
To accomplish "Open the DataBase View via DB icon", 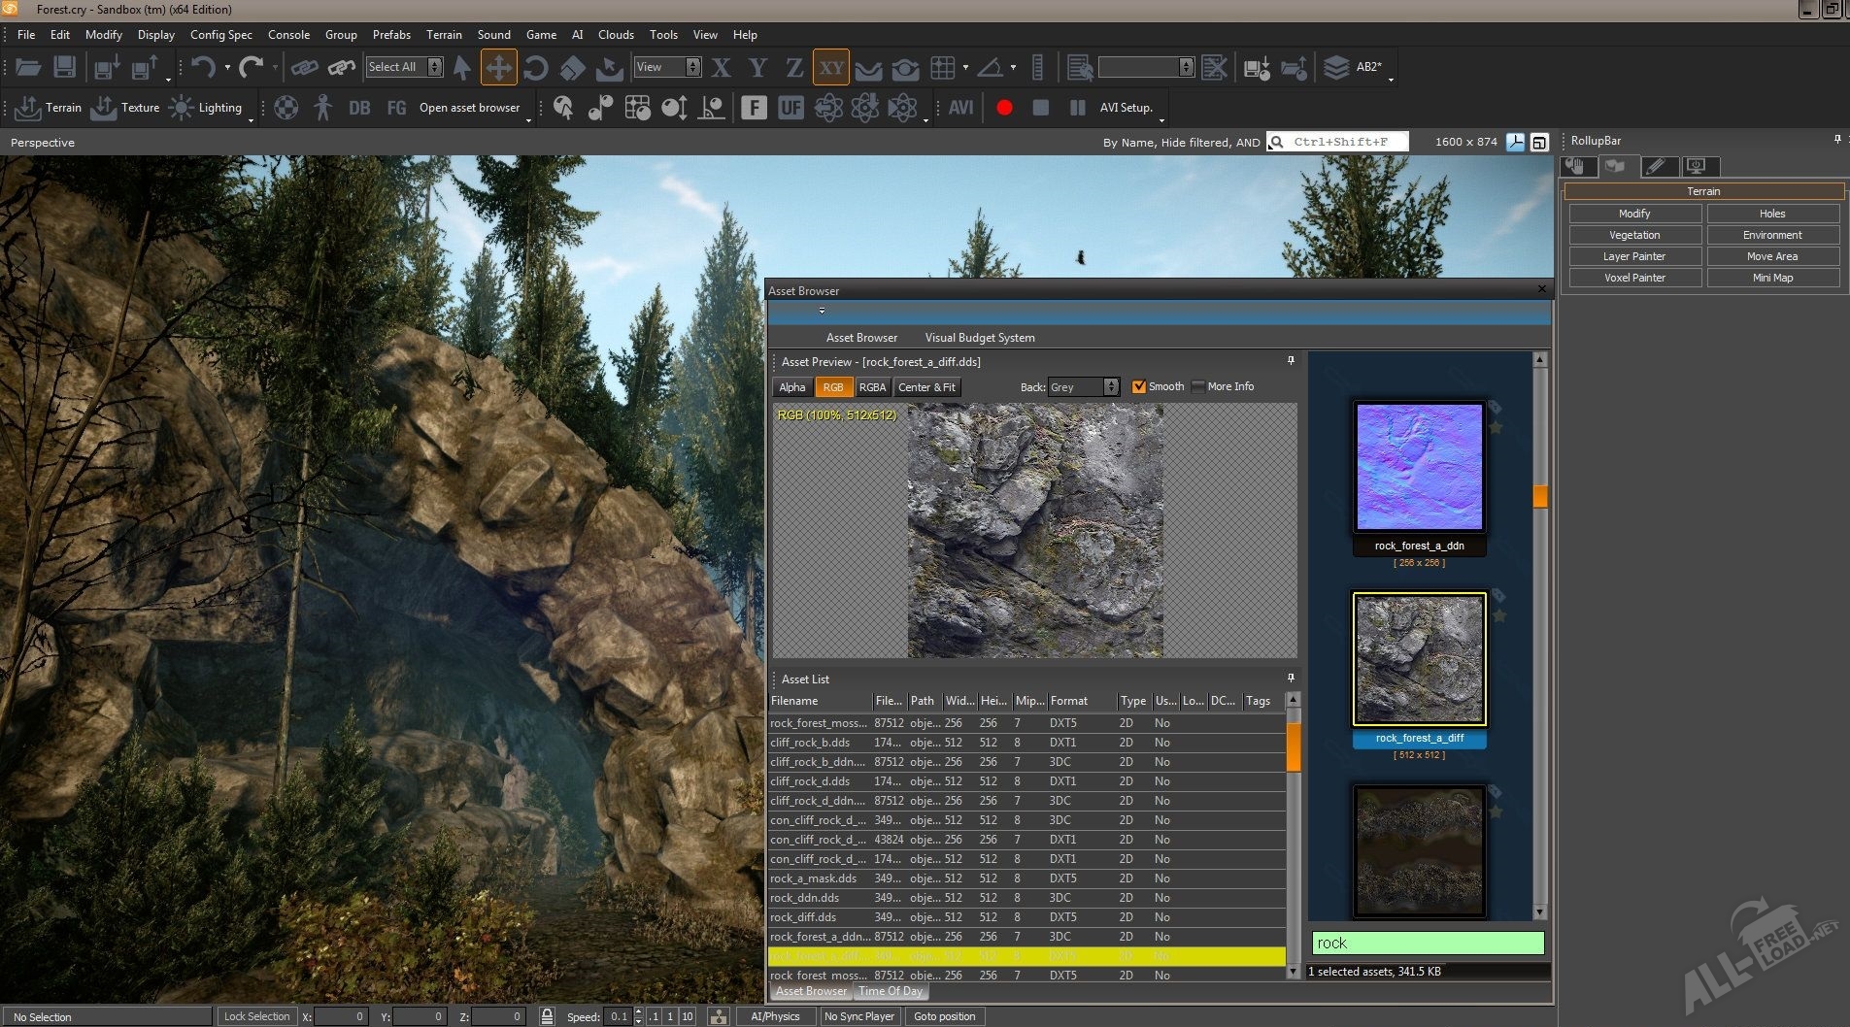I will (x=358, y=108).
